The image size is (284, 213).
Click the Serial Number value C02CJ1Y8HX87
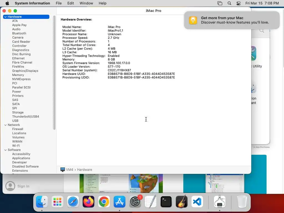coord(119,70)
